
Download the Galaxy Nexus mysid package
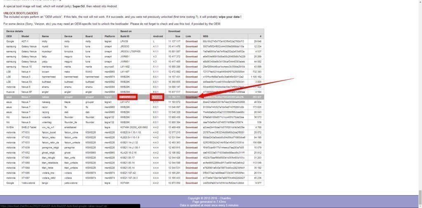point(191,47)
